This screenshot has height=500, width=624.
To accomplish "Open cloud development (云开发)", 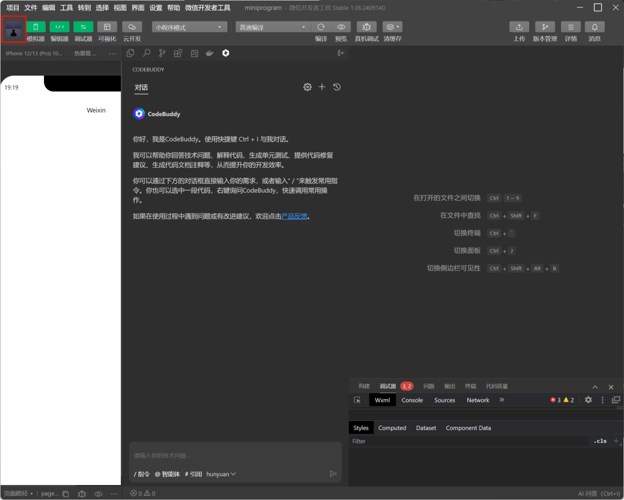I will (x=132, y=27).
